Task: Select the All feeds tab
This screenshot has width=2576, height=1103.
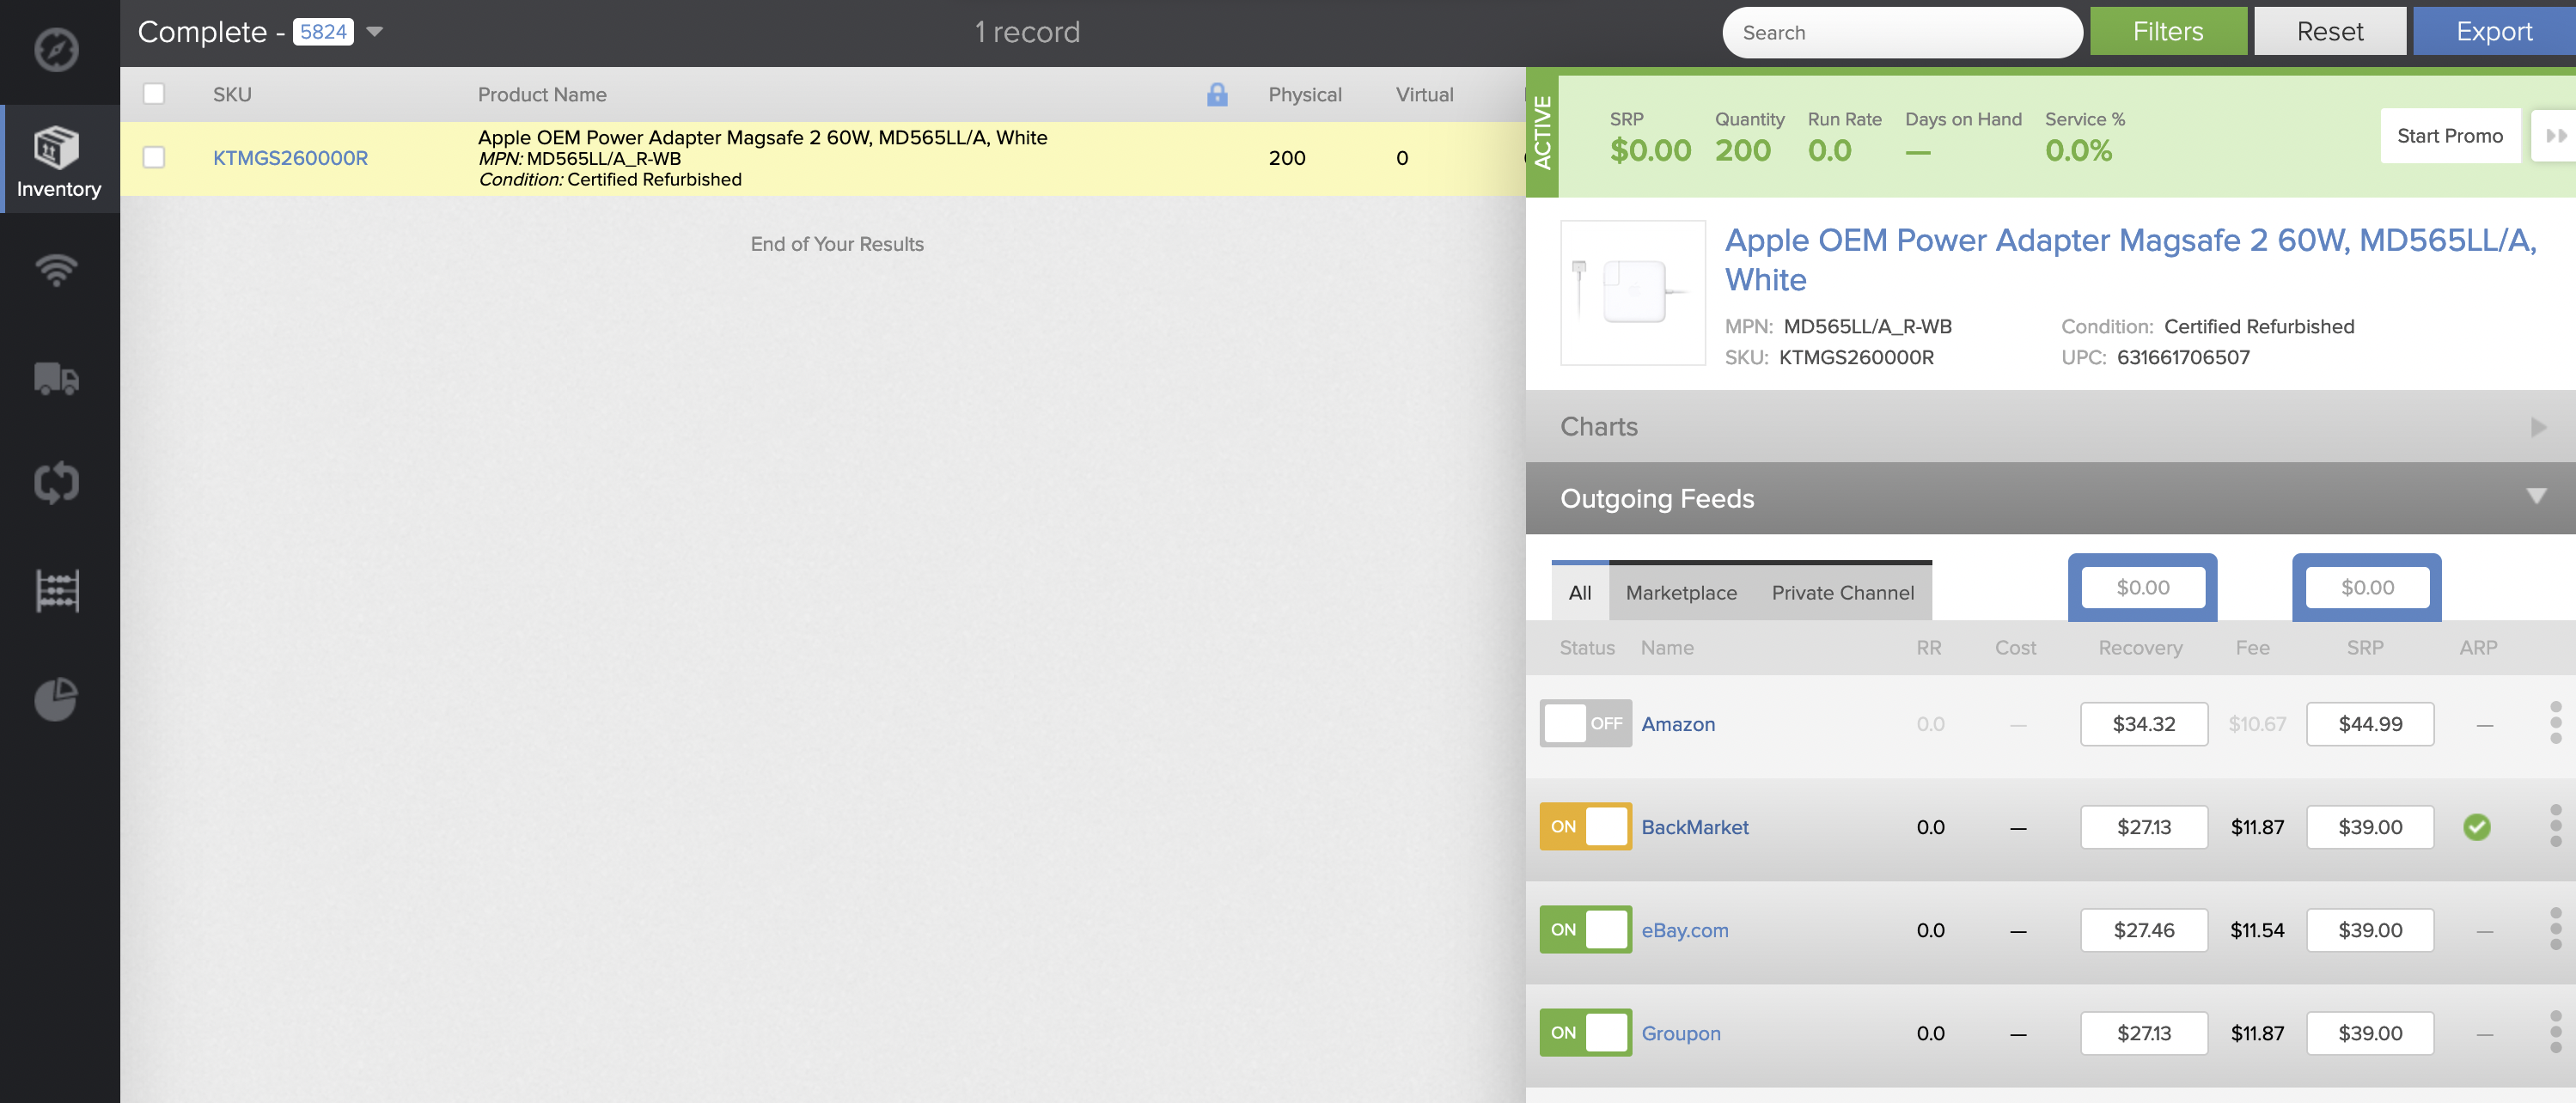Action: tap(1580, 592)
